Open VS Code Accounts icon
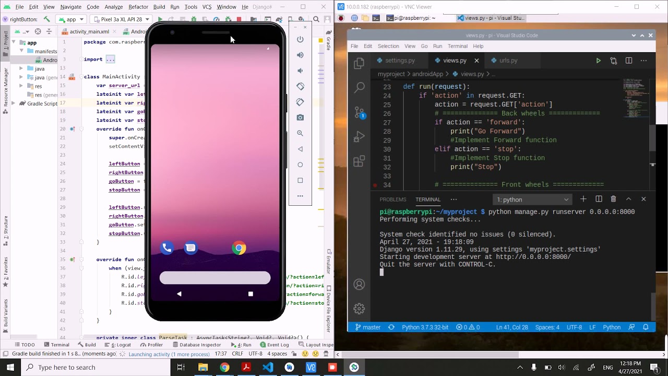The width and height of the screenshot is (668, 376). tap(359, 285)
